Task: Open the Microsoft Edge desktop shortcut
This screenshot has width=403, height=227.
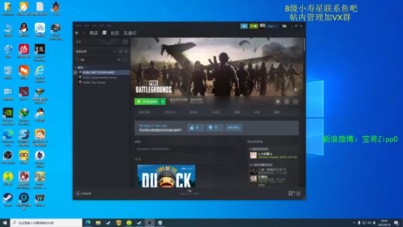Action: click(8, 138)
